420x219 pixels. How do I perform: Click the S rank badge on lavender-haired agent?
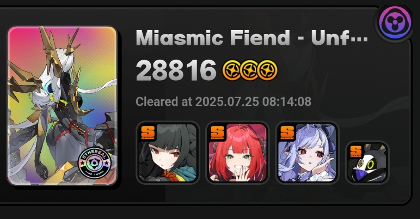[x=287, y=133]
